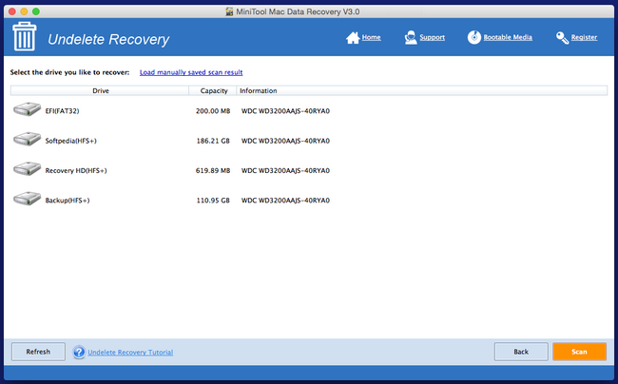Image resolution: width=618 pixels, height=384 pixels.
Task: Start the Scan with orange button
Action: pos(579,352)
